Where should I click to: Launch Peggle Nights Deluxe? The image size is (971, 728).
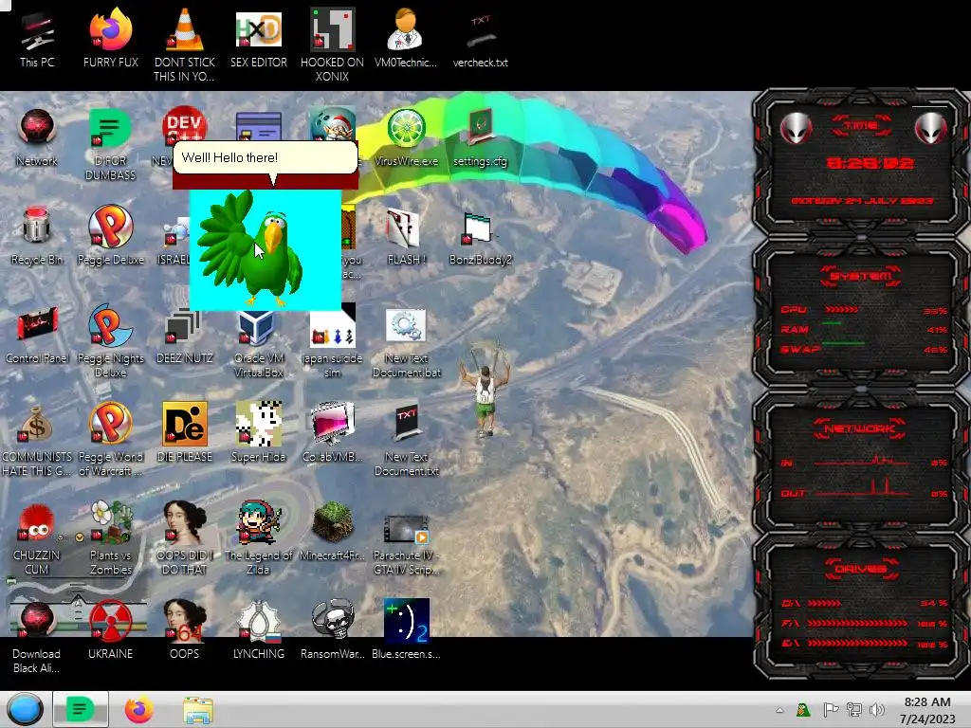click(x=110, y=340)
